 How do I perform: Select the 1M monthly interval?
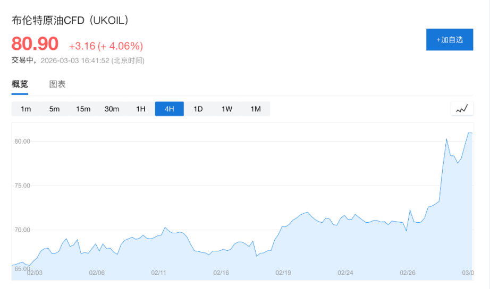pos(256,109)
